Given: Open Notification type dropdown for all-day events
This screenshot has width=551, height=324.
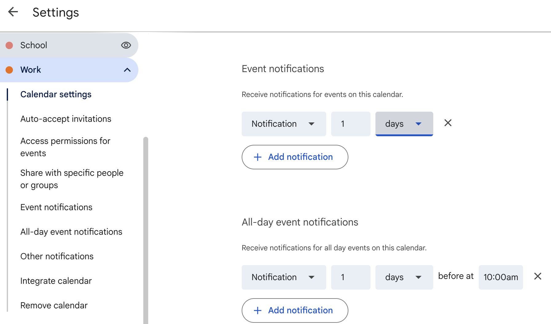Looking at the screenshot, I should (283, 277).
